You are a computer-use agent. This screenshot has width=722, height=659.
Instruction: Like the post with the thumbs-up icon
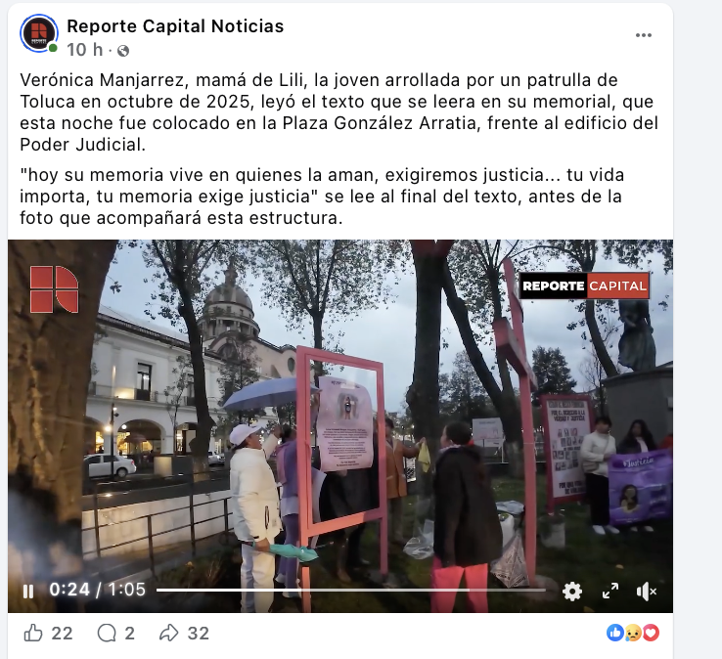[x=33, y=634]
